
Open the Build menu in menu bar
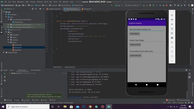coord(46,2)
